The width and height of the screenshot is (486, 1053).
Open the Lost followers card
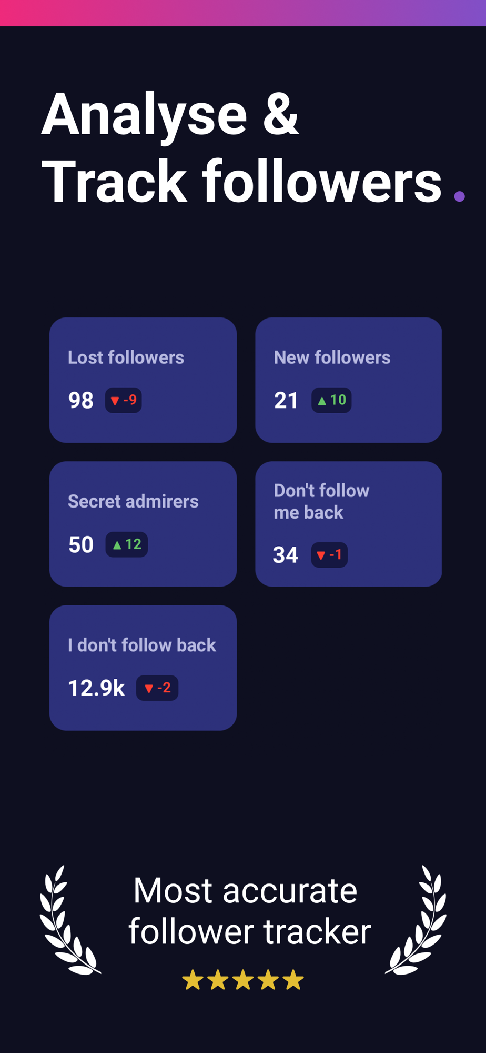143,380
